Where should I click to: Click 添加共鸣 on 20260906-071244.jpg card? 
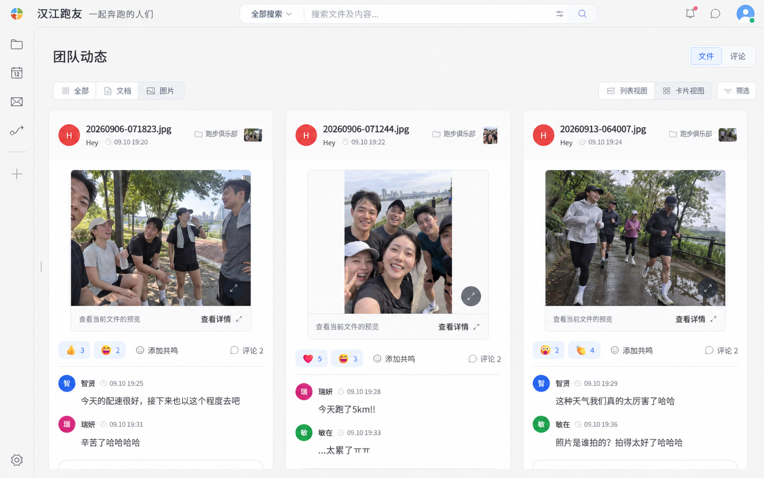[394, 358]
